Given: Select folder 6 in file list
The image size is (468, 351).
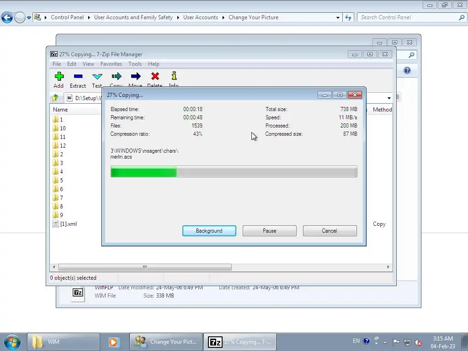Looking at the screenshot, I should click(58, 189).
